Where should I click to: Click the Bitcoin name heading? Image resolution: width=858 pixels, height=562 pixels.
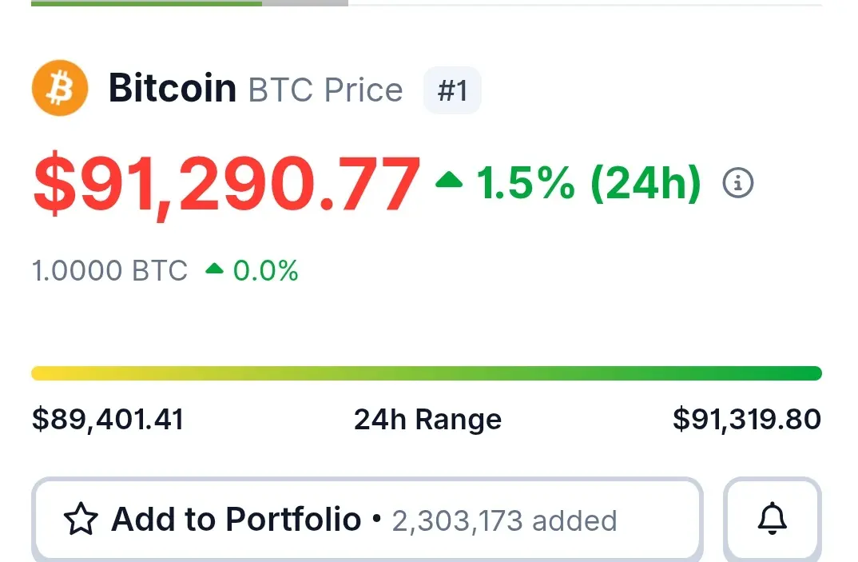[173, 88]
